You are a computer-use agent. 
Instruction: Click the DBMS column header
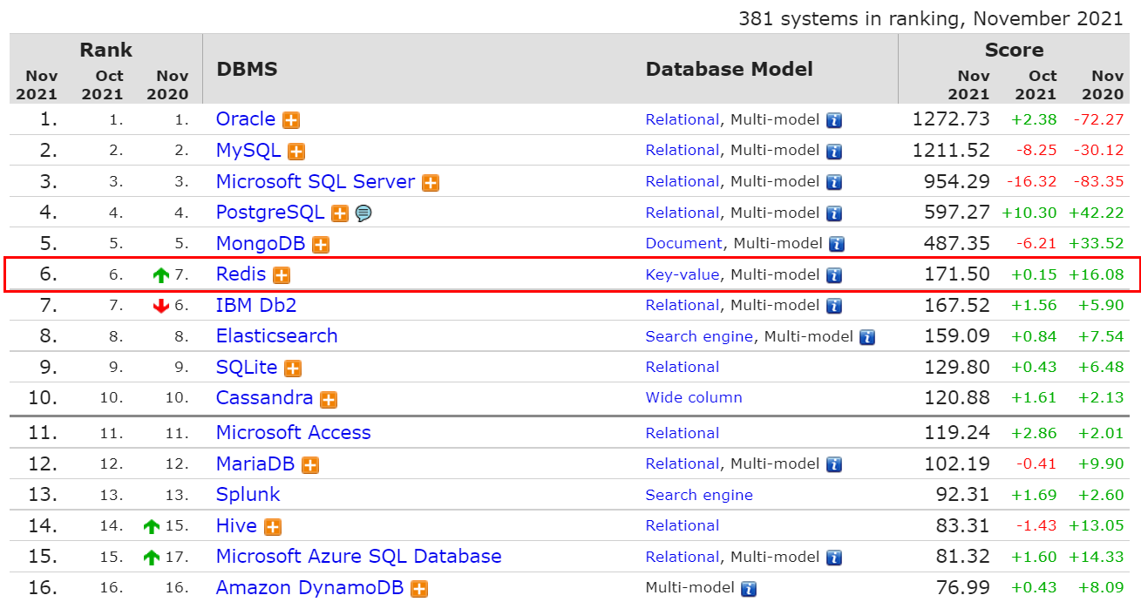pyautogui.click(x=247, y=69)
